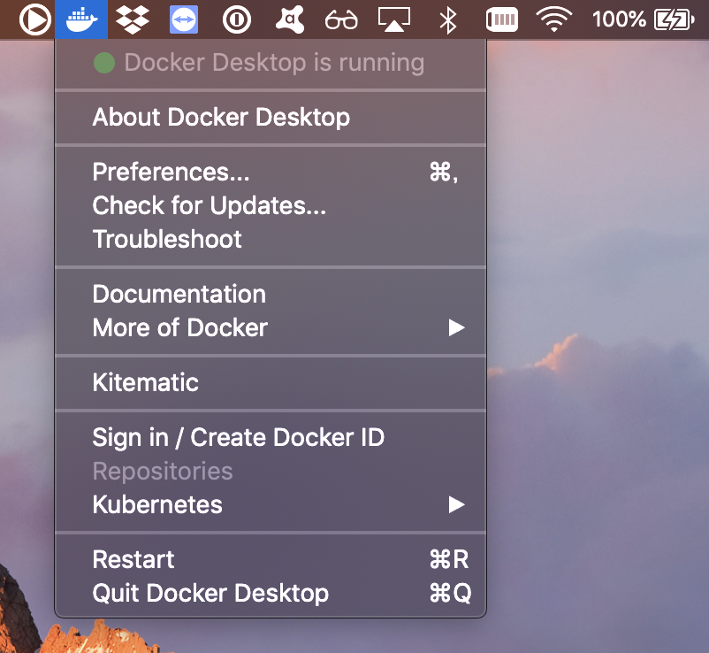Expand the More of Docker submenu
The image size is (709, 653).
(x=271, y=327)
